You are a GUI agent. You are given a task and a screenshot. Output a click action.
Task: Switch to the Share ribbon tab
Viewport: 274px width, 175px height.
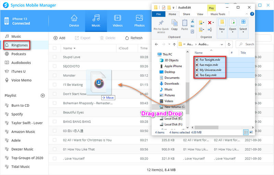(186, 14)
